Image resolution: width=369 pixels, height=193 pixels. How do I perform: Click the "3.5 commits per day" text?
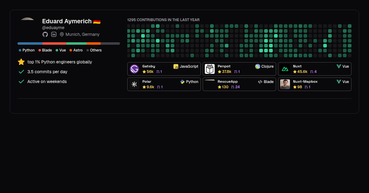pyautogui.click(x=47, y=72)
